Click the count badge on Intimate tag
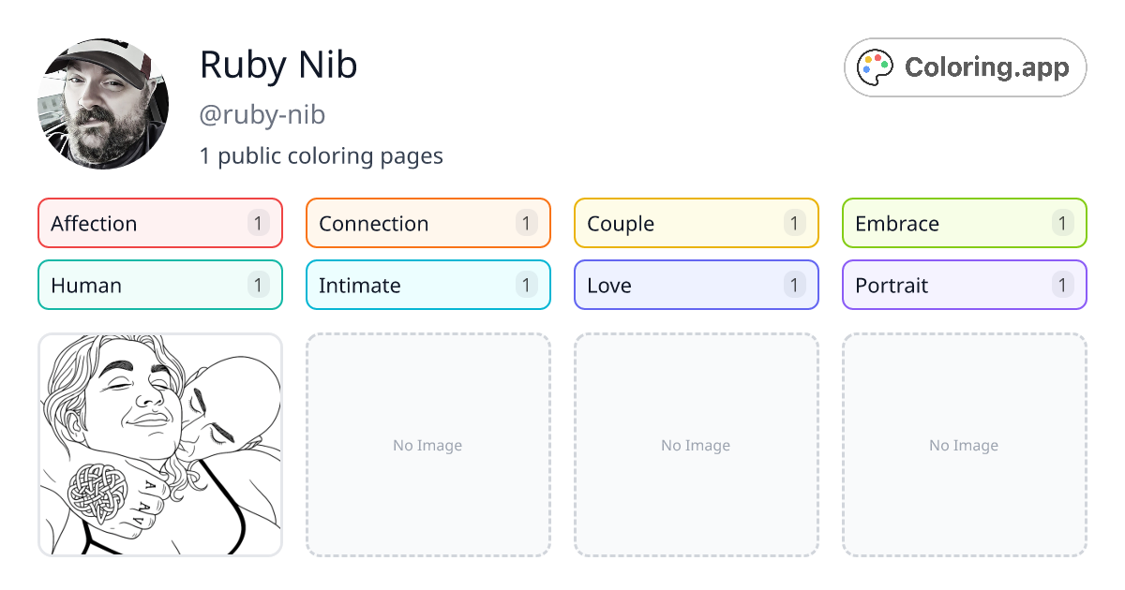 click(x=526, y=285)
